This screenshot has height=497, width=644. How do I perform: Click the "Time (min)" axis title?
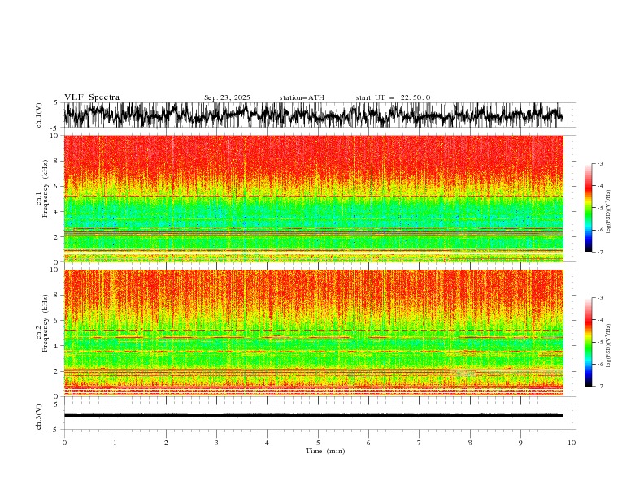[x=325, y=451]
